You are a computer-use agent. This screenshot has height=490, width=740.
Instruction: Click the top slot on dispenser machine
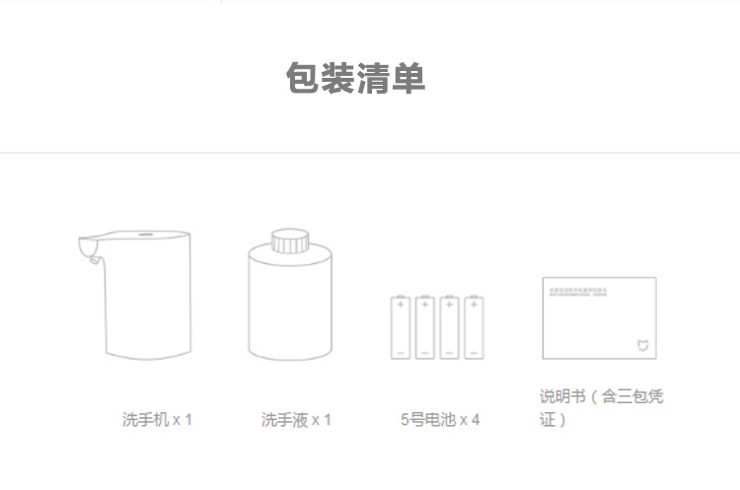[145, 234]
